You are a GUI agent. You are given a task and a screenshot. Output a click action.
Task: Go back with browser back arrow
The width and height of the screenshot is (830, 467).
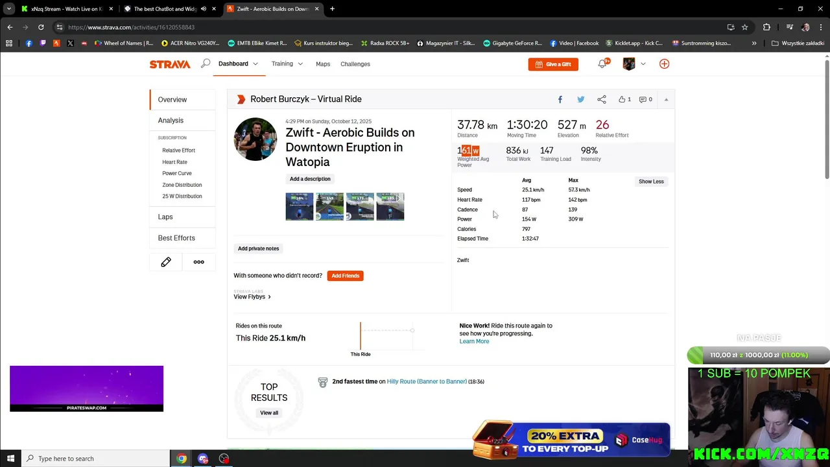click(x=10, y=27)
